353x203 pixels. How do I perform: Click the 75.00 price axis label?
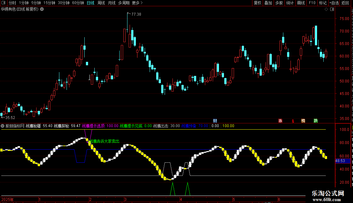pyautogui.click(x=345, y=19)
